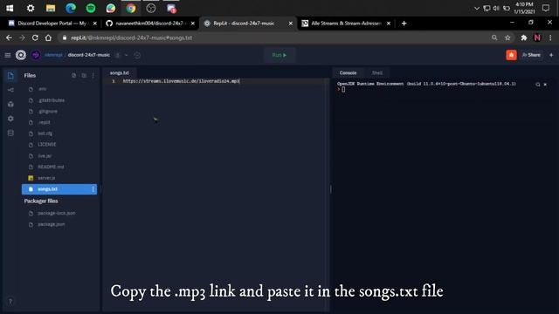The height and width of the screenshot is (314, 559).
Task: Click the Share button
Action: (531, 55)
